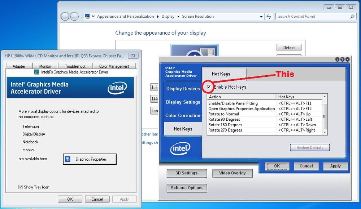
Task: Click the Hot Keys tab header
Action: tap(221, 74)
